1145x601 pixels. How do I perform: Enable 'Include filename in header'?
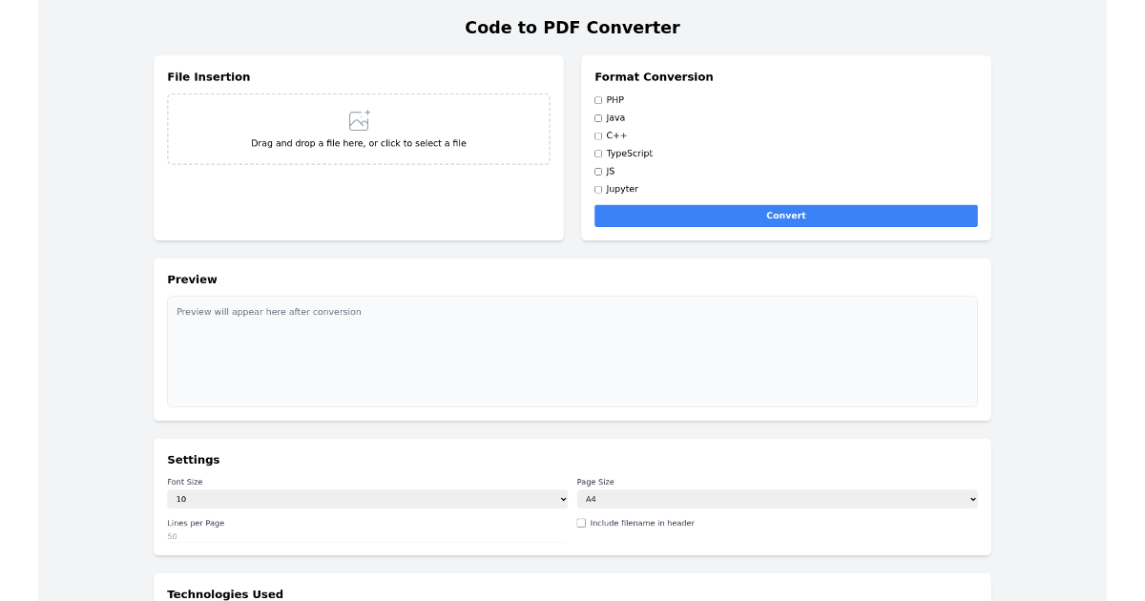coord(581,523)
